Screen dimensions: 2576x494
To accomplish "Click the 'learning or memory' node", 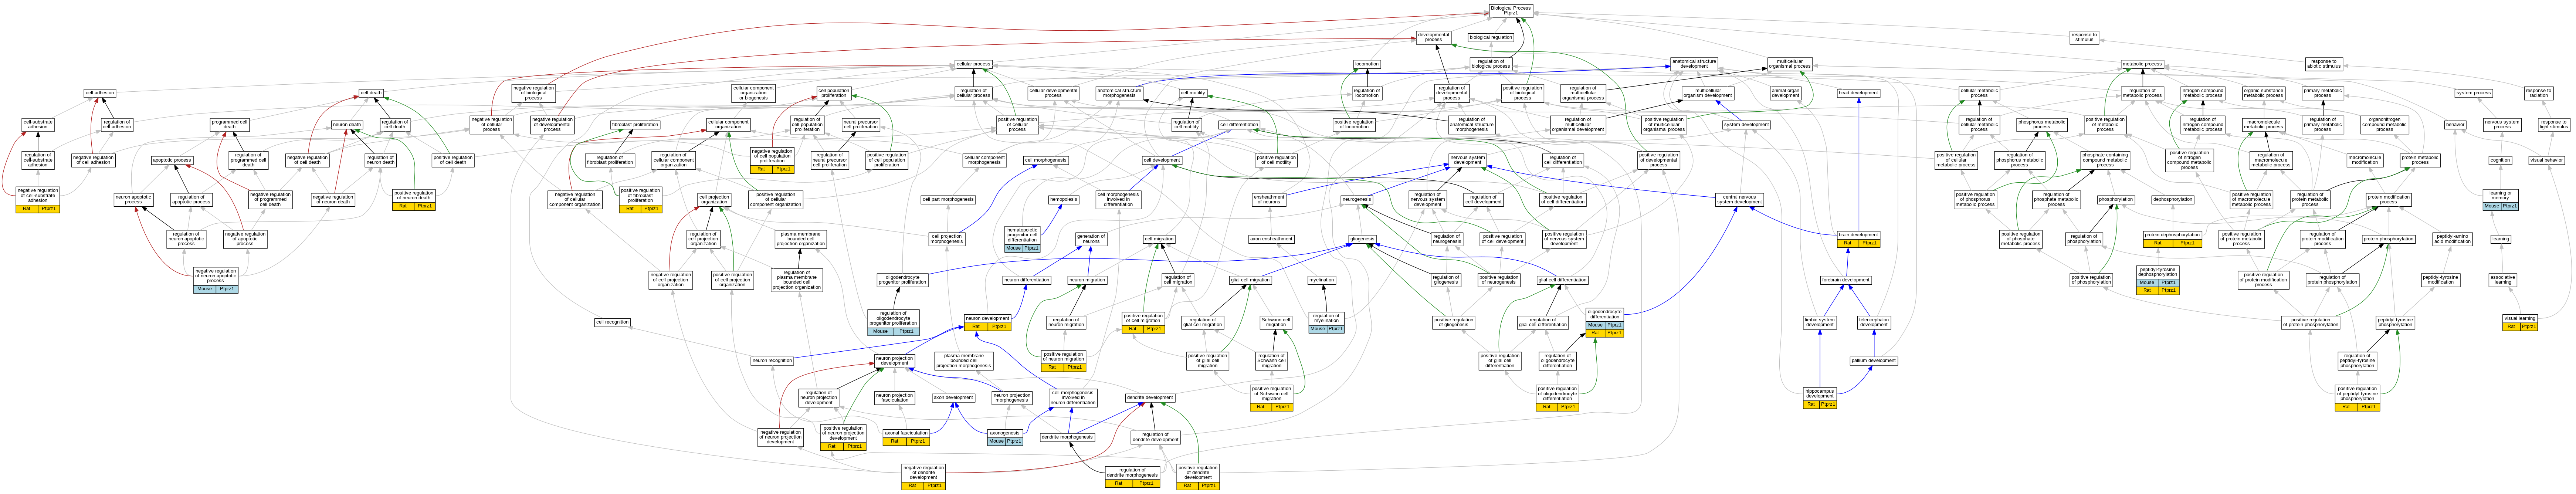I will [x=2500, y=195].
